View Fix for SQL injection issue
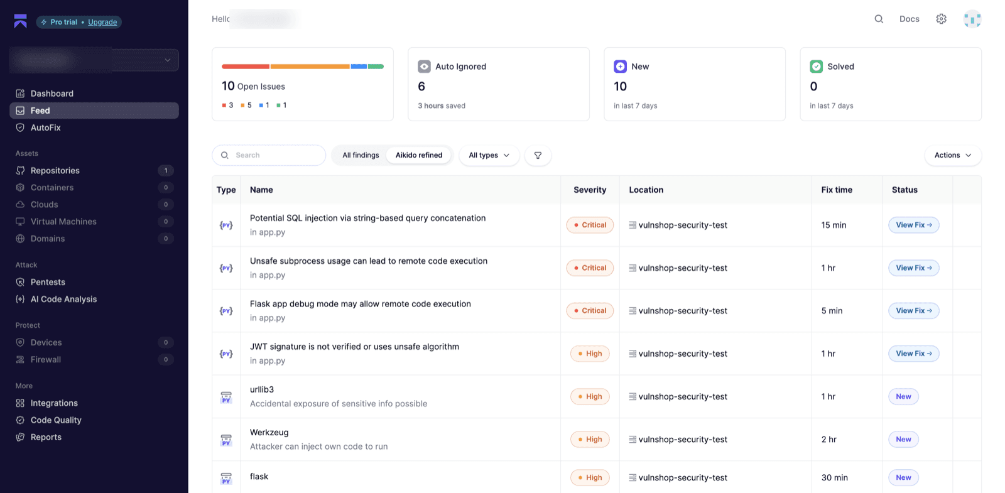Screen dimensions: 1005x493 coord(914,225)
